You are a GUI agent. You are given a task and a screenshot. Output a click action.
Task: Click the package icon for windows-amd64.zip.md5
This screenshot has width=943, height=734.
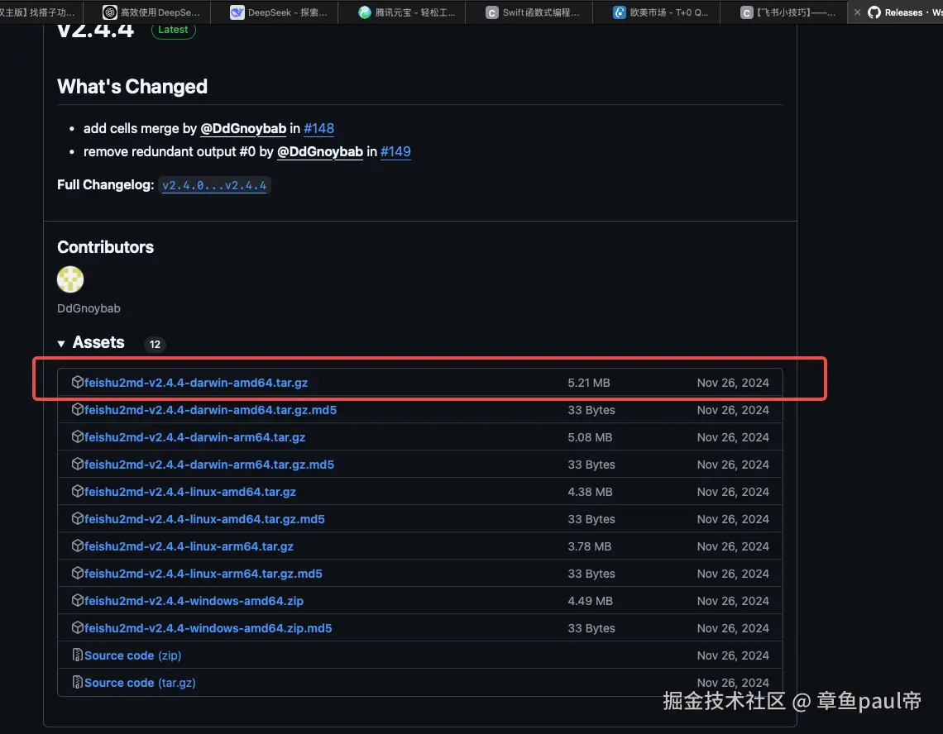(x=77, y=627)
